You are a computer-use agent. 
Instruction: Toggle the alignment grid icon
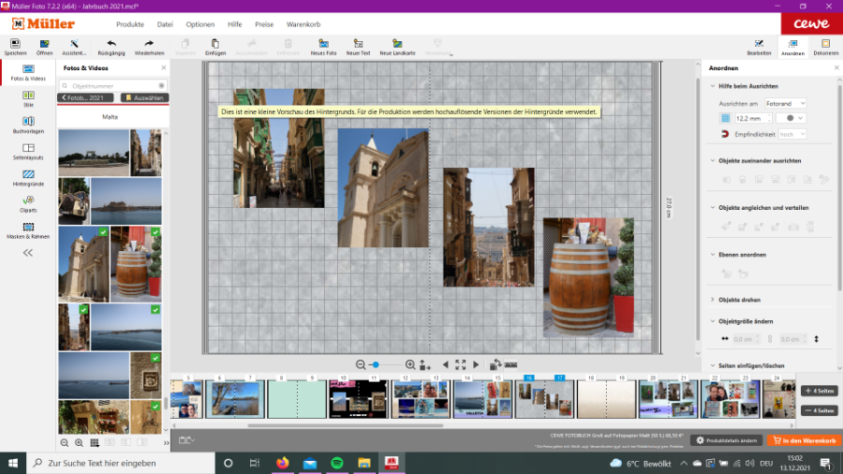point(724,118)
